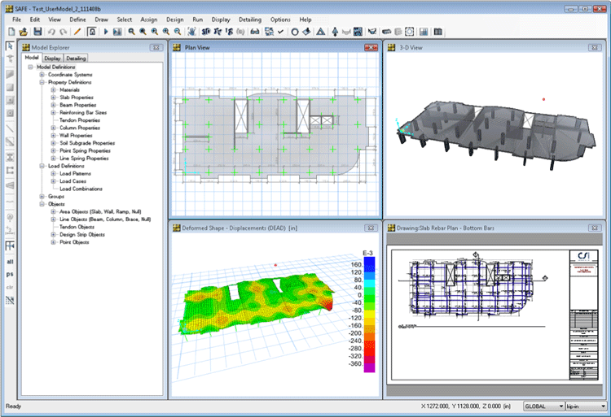Expand the Slab Properties node
The image size is (611, 417).
point(54,98)
